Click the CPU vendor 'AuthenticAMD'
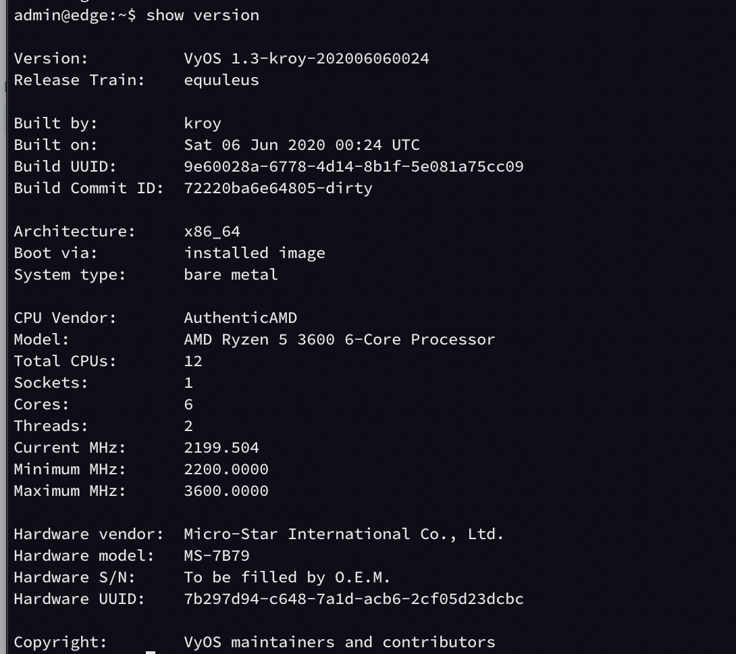 (x=240, y=318)
